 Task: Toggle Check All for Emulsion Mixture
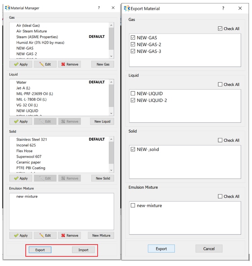(x=220, y=196)
